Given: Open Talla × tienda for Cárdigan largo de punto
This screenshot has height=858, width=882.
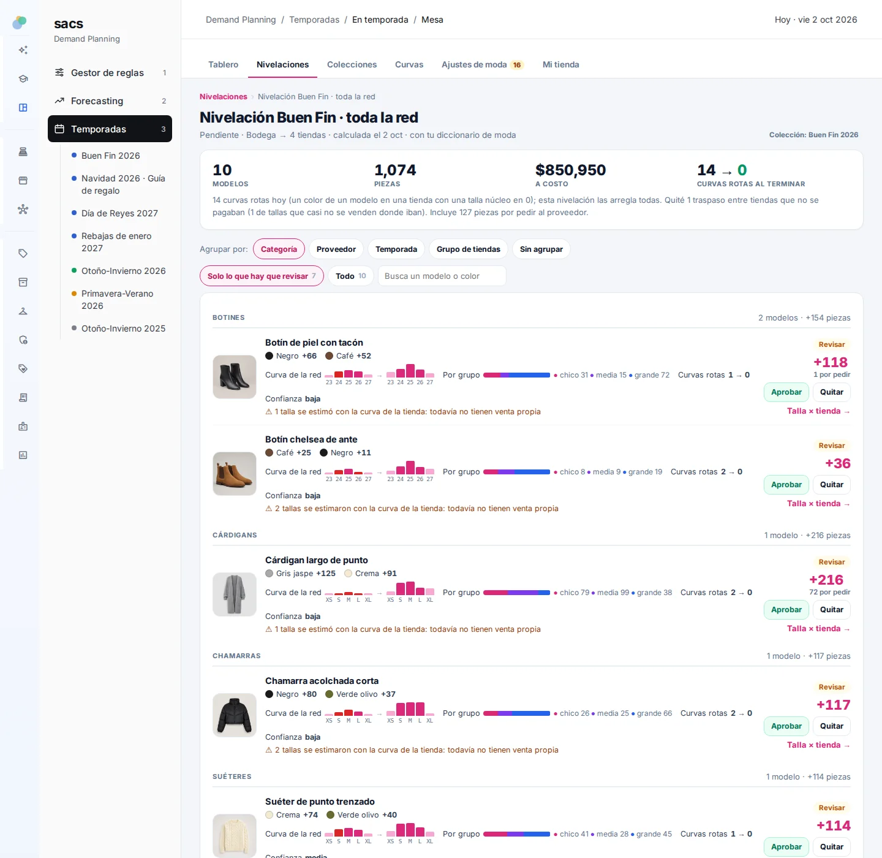Looking at the screenshot, I should point(818,629).
